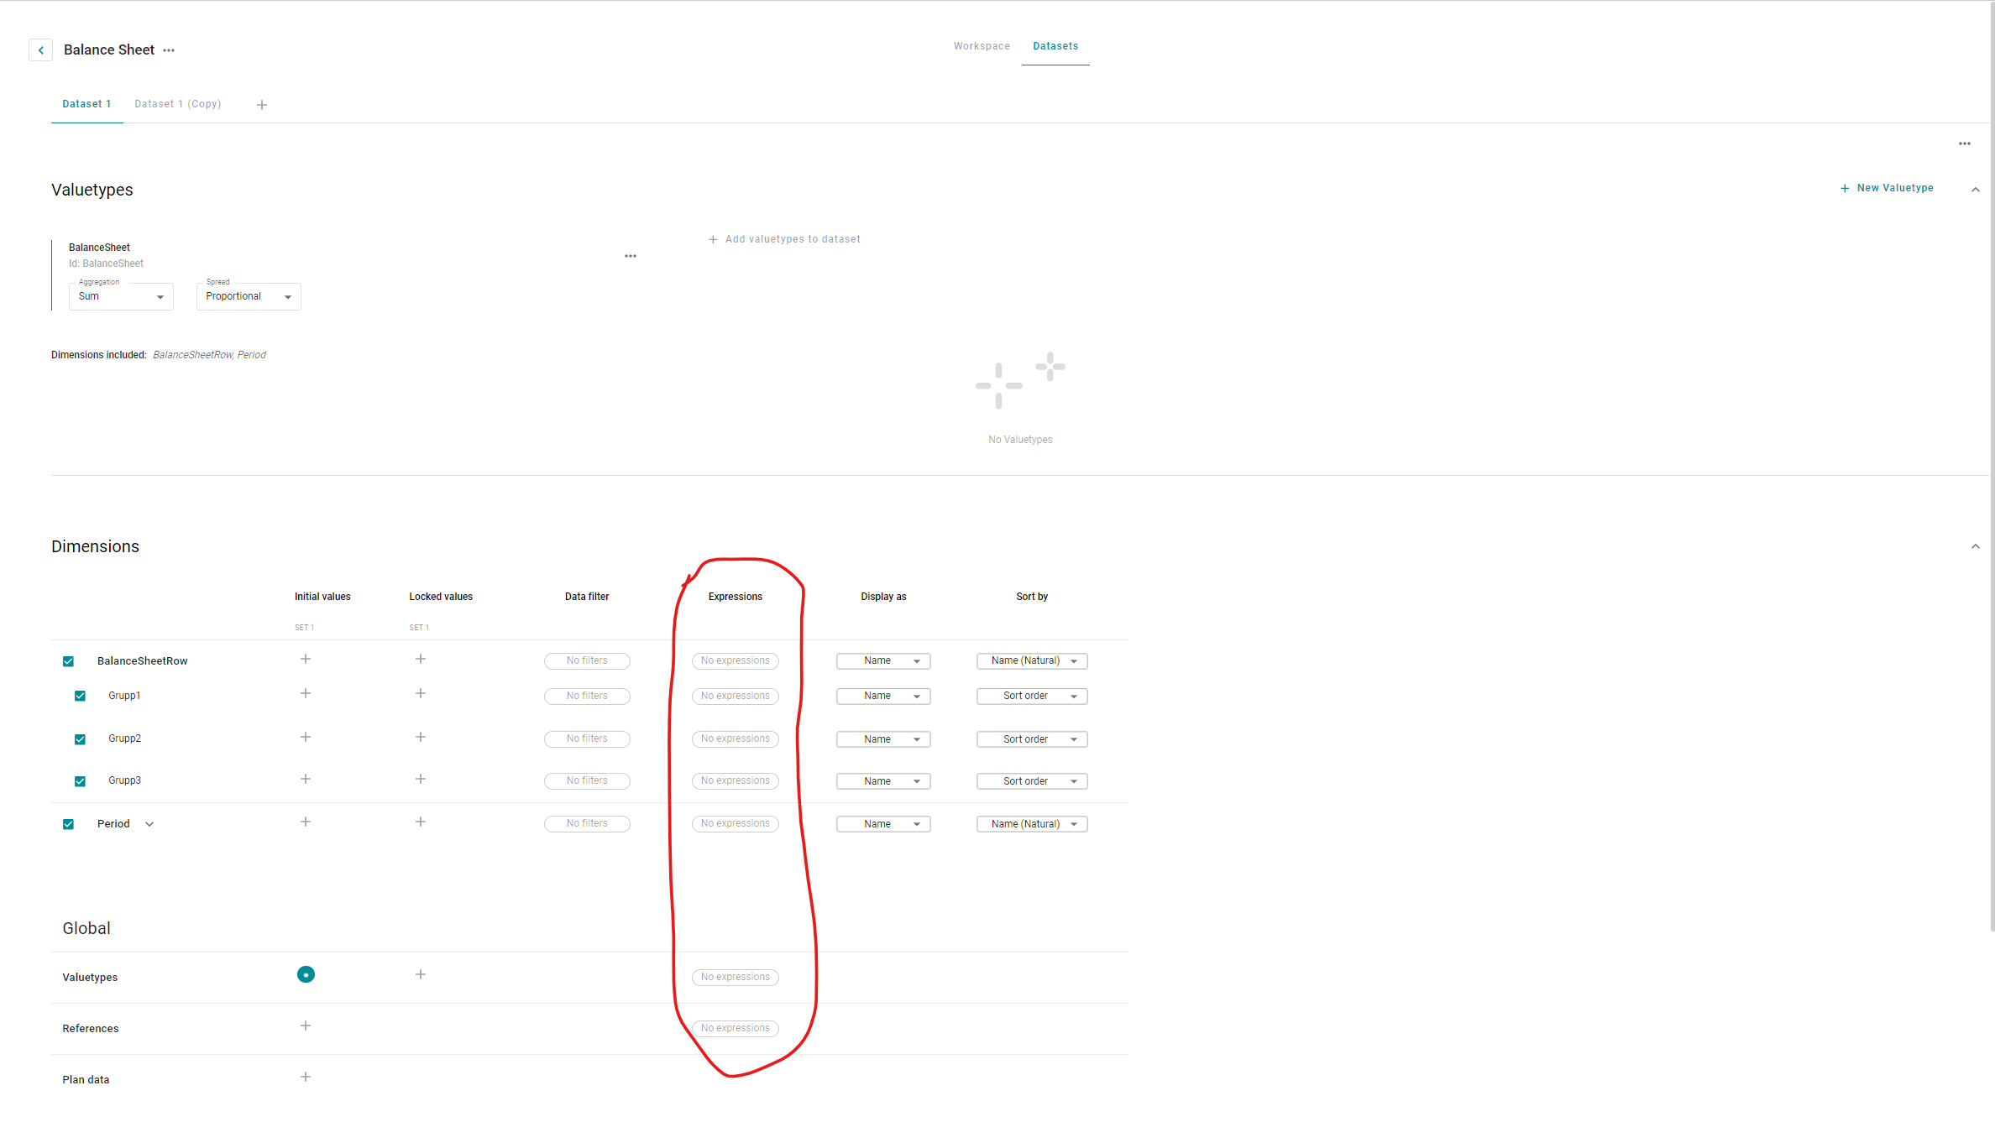
Task: Open the BalanceSheet valuetype three-dot options
Action: [631, 256]
